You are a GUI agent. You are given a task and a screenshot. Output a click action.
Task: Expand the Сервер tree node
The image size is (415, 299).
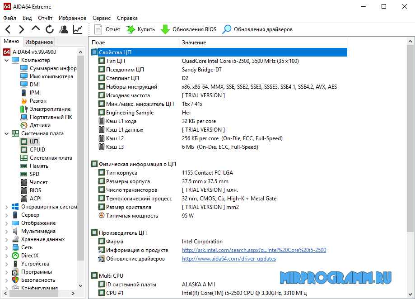(x=7, y=215)
